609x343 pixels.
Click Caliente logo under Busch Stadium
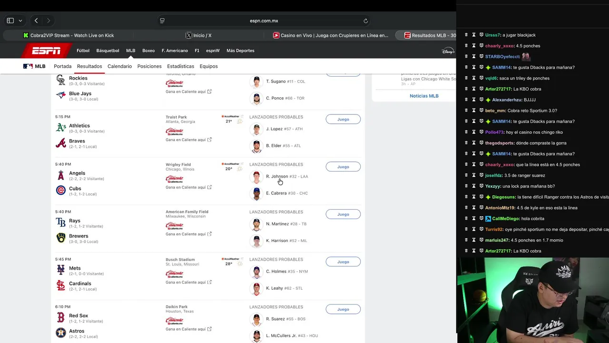174,274
